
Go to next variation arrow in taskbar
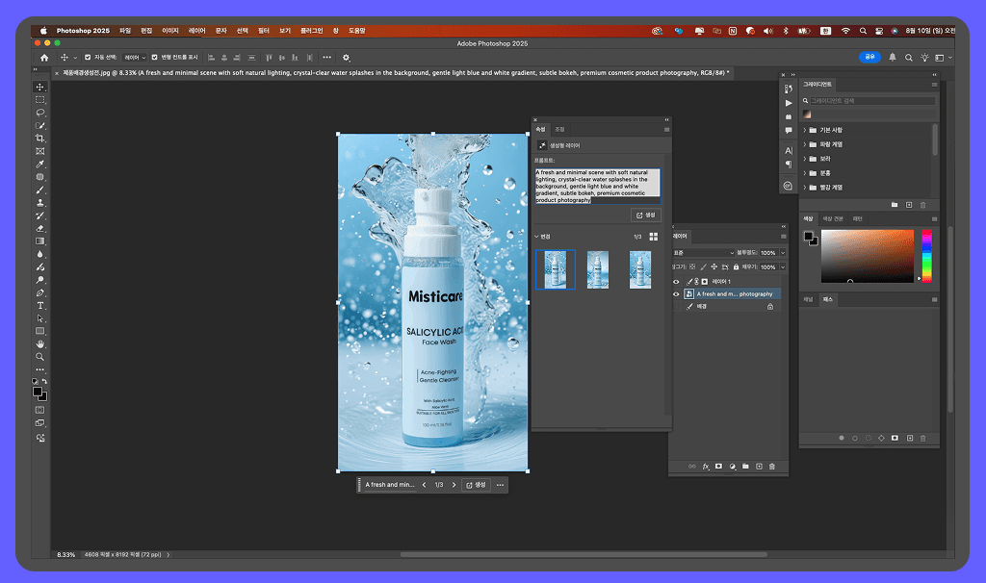(x=454, y=485)
